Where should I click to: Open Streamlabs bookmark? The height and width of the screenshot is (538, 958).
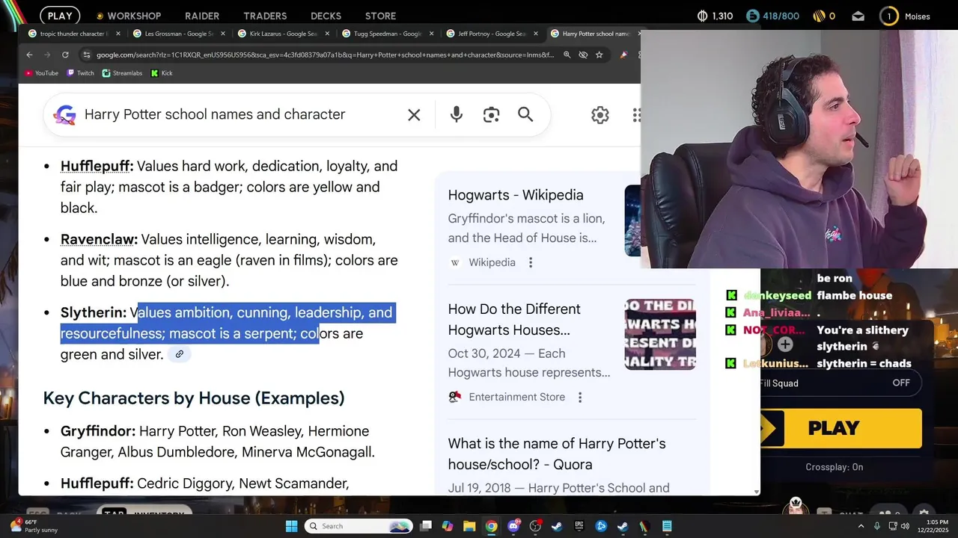click(122, 73)
